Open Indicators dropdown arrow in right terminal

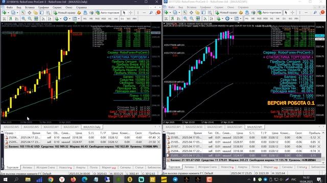[222, 19]
